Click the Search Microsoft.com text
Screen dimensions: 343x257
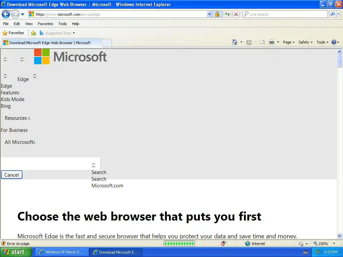[107, 182]
